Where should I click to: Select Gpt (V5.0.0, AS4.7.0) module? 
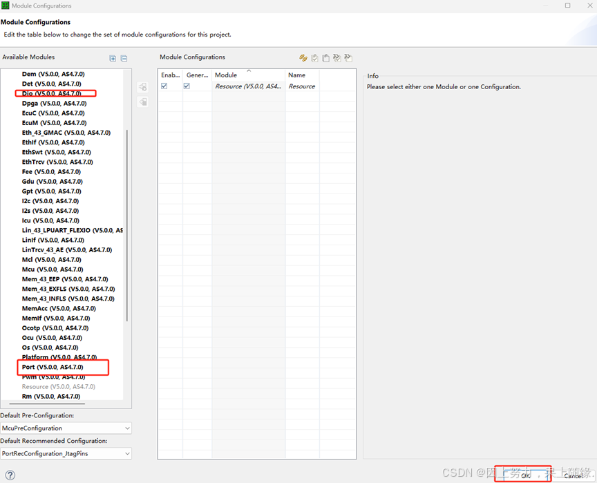click(x=51, y=191)
